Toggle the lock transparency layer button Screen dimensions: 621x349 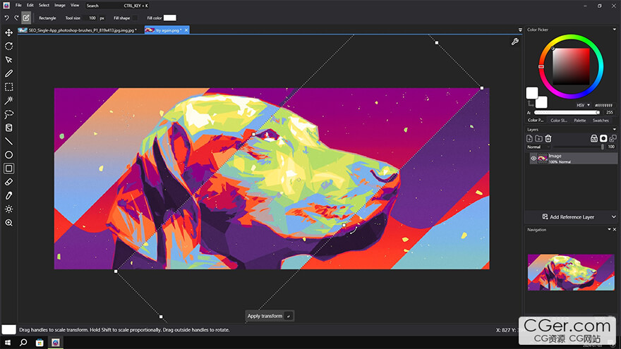[x=593, y=138]
